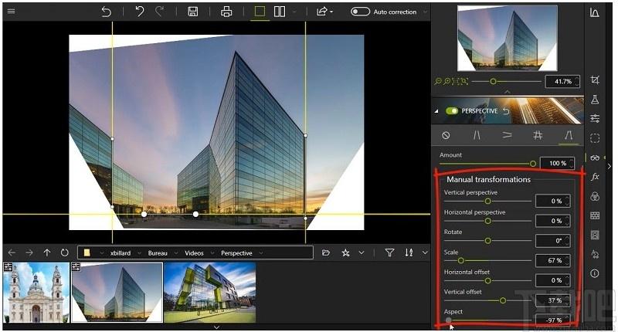Undo the last edit
618x332 pixels.
(x=140, y=11)
